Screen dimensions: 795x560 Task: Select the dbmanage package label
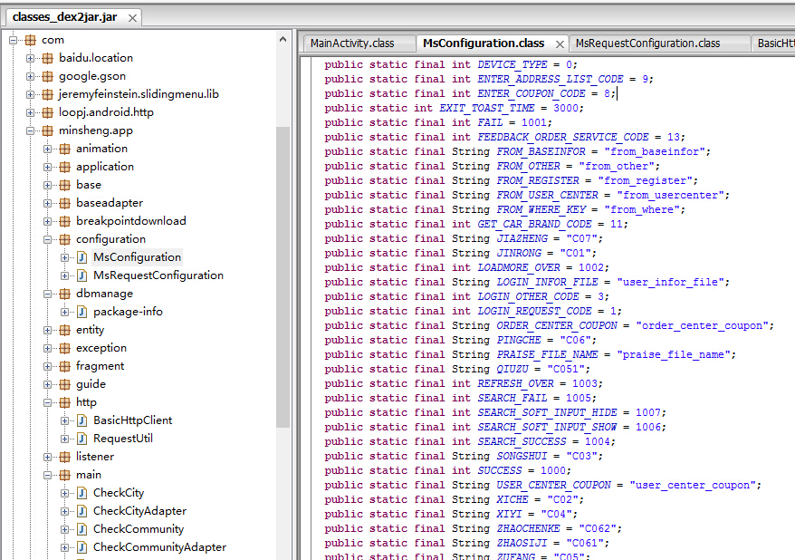click(104, 294)
